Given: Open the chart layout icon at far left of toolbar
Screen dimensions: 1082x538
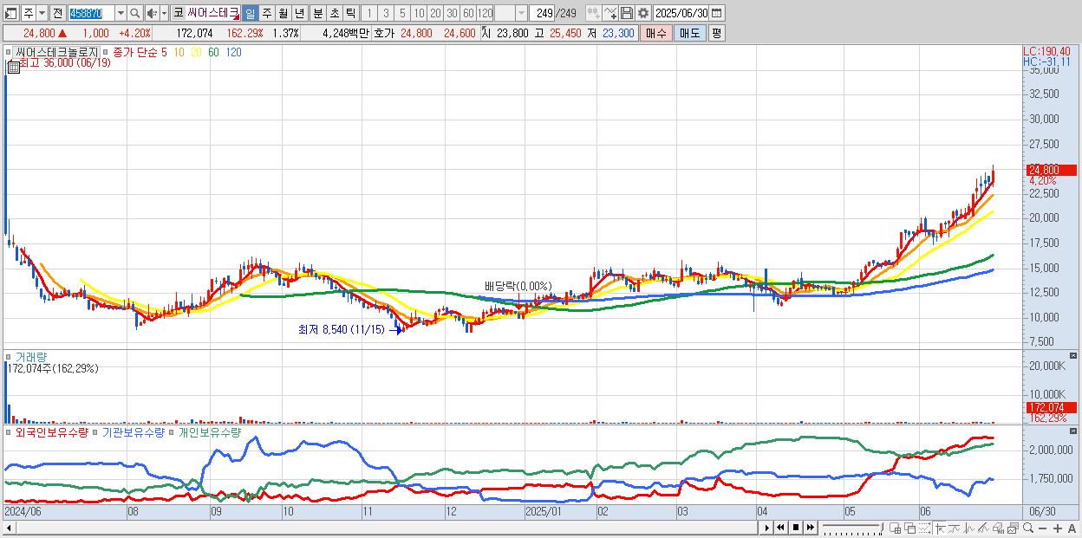Looking at the screenshot, I should pyautogui.click(x=11, y=13).
